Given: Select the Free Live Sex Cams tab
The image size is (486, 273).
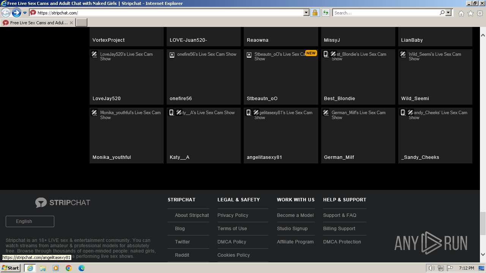Looking at the screenshot, I should [x=38, y=23].
